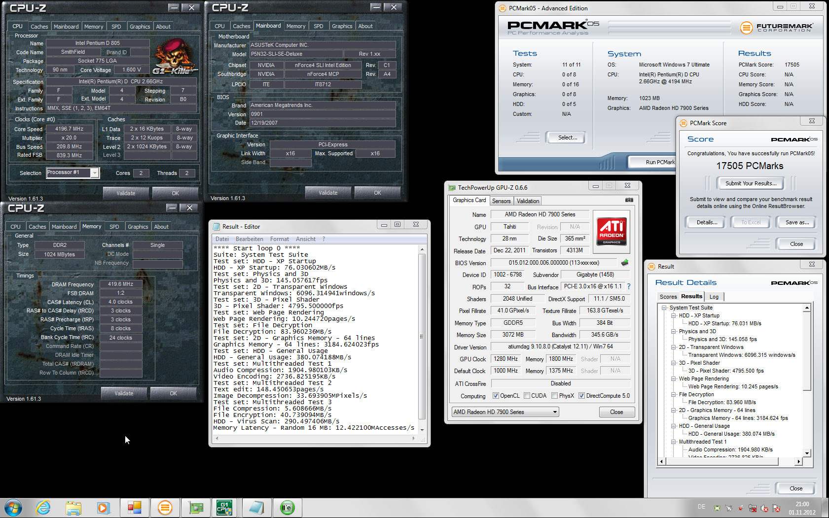The height and width of the screenshot is (518, 829).
Task: Click the Notepad taskbar icon
Action: [x=256, y=508]
